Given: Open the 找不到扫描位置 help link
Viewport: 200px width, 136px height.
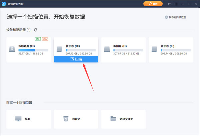Looking at the screenshot, I should (177, 17).
